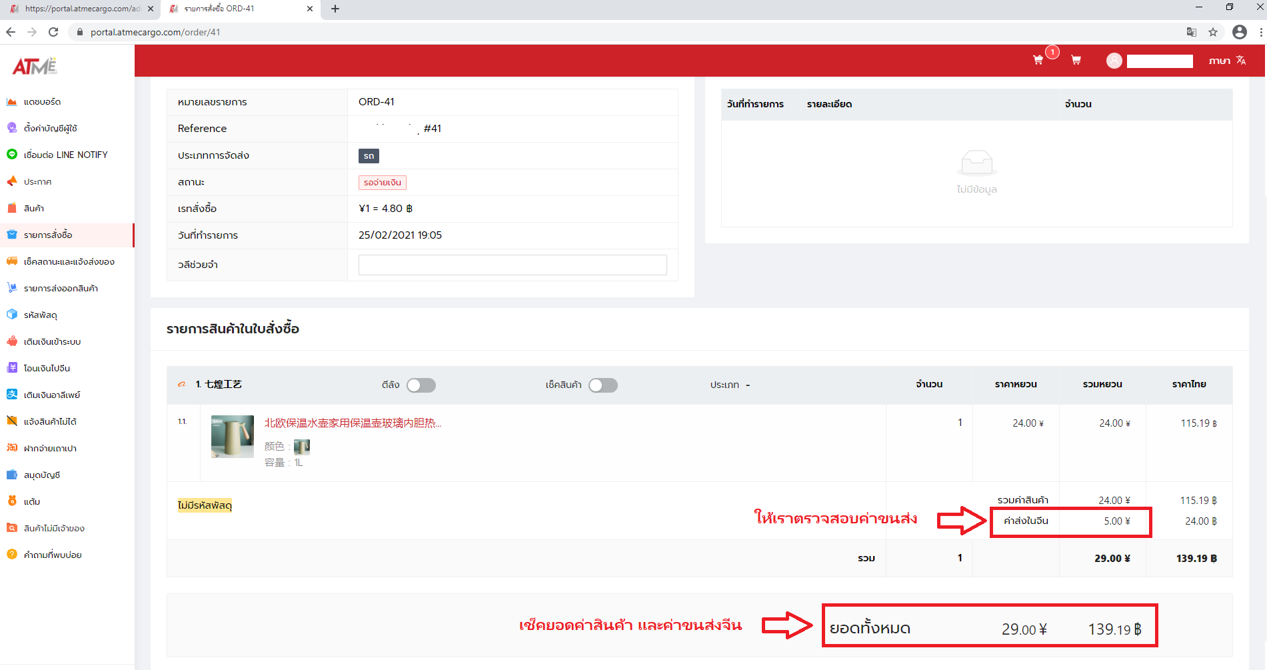Open the language switcher ภาษา
Viewport: 1267px width, 670px height.
(x=1226, y=61)
